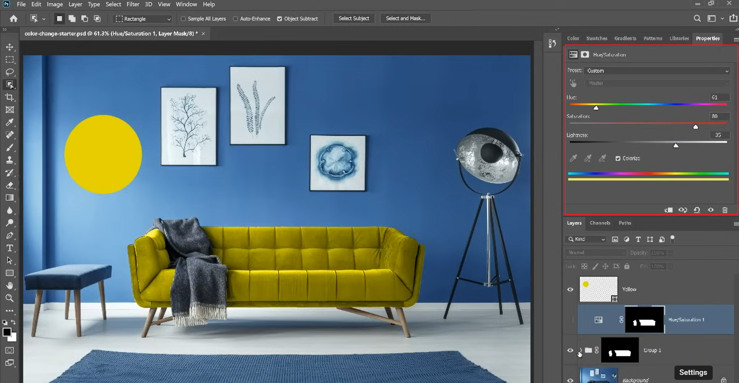Open Select and Mask workspace
This screenshot has height=383, width=739.
[x=405, y=18]
